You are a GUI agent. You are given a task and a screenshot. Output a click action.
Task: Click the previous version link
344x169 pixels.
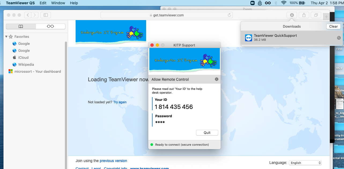[x=113, y=161]
